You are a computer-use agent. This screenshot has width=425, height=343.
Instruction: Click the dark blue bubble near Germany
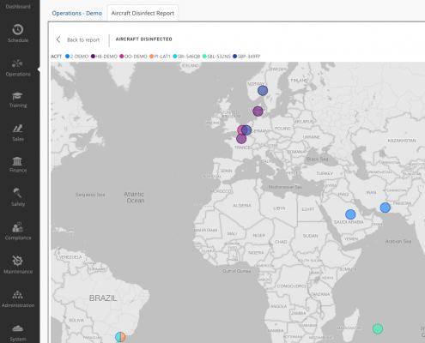pos(246,130)
